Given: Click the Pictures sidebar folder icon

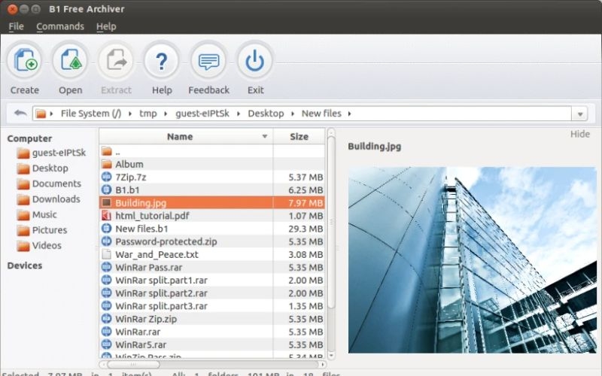Looking at the screenshot, I should click(23, 230).
